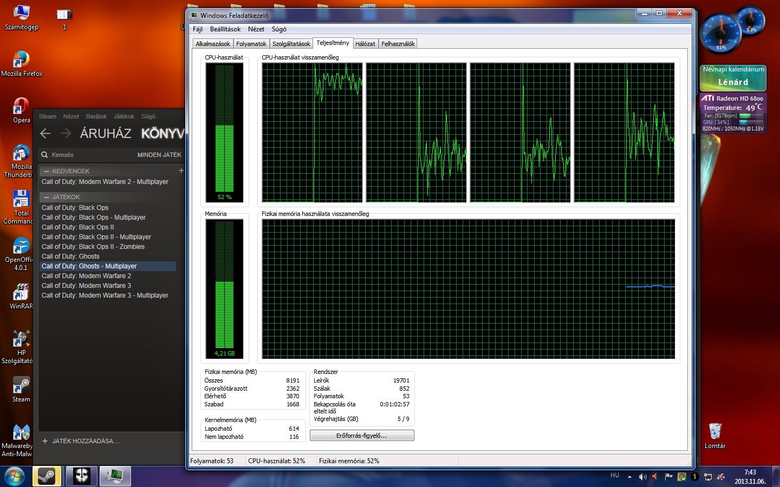Switch to the Felhasználók tab
Viewport: 780px width, 487px height.
pos(398,44)
